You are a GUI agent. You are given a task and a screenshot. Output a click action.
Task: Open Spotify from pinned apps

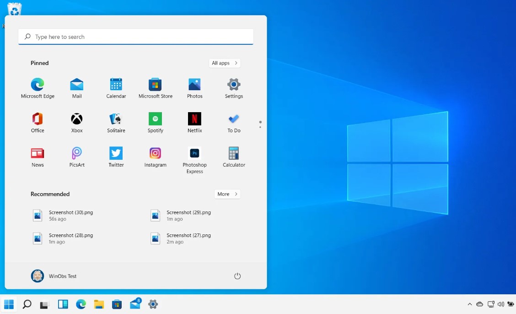[x=156, y=123]
